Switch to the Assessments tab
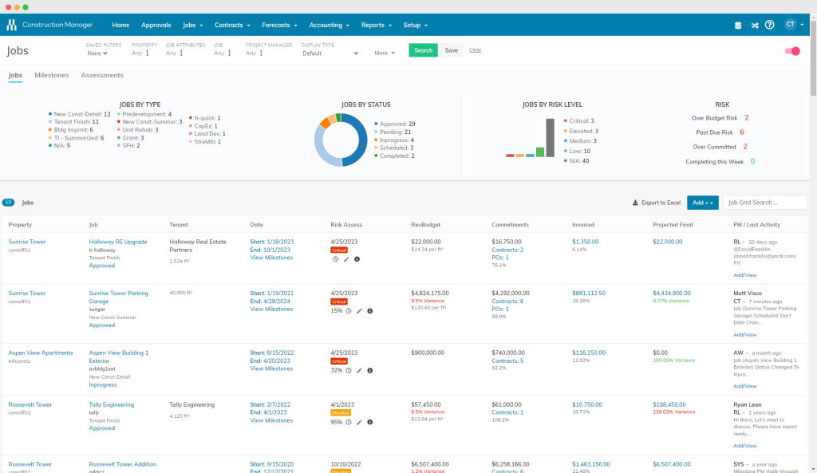The height and width of the screenshot is (473, 817). tap(102, 76)
